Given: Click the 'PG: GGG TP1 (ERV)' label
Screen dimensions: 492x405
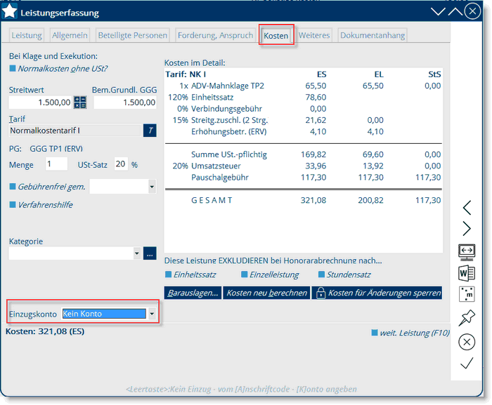Looking at the screenshot, I should click(46, 149).
